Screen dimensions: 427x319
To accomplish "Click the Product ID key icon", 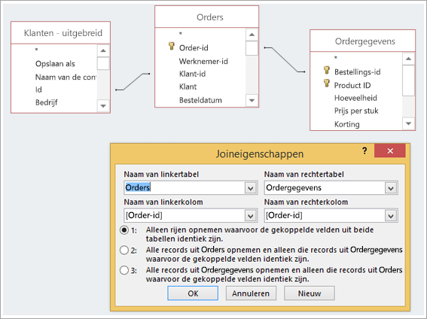I will (x=327, y=83).
